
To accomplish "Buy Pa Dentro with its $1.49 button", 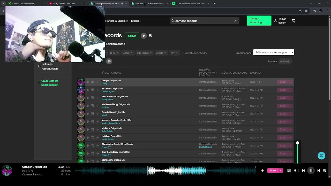I will pyautogui.click(x=283, y=90).
